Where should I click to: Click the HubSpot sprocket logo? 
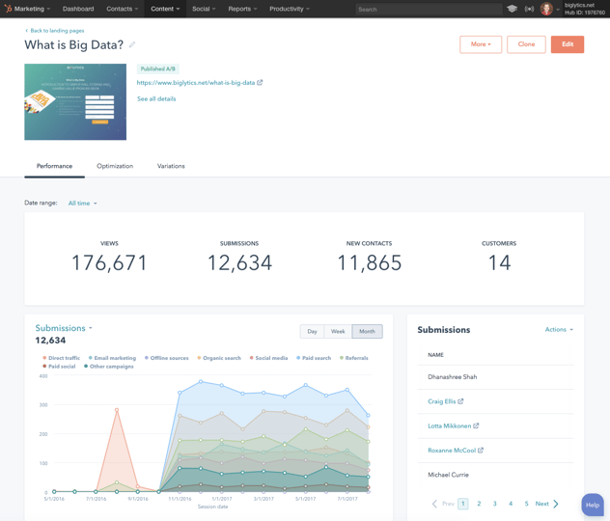[9, 9]
